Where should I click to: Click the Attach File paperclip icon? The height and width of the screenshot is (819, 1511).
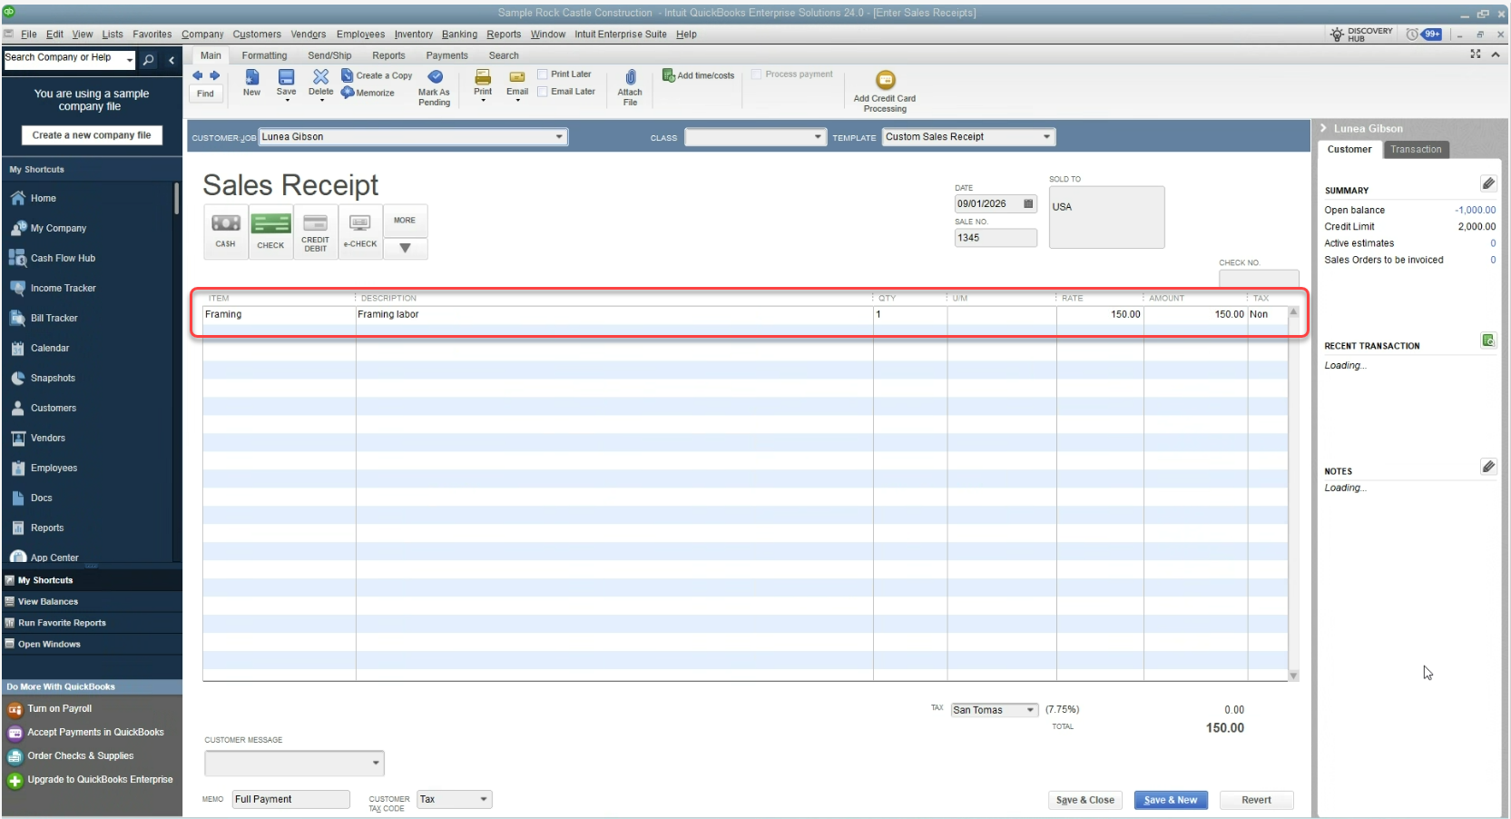tap(630, 78)
